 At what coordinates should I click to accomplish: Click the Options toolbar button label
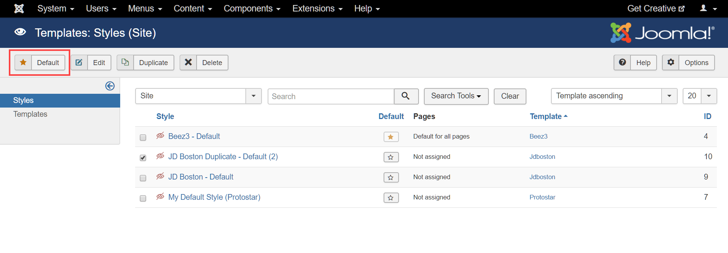[x=697, y=62]
